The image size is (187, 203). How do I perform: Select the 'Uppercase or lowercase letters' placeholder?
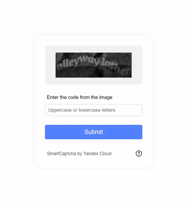[81, 110]
